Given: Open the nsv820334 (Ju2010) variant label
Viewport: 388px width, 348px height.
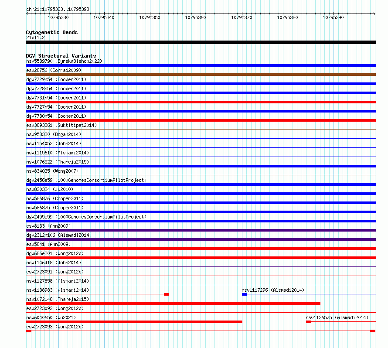Looking at the screenshot, I should tap(50, 189).
